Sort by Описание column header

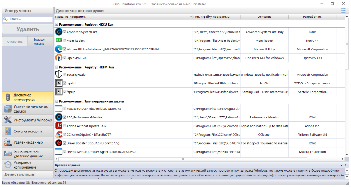[x=264, y=17]
